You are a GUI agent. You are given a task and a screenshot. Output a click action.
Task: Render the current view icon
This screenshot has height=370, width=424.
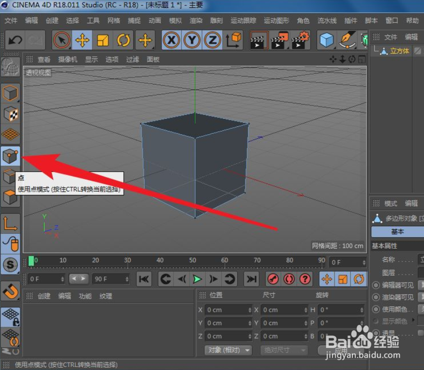point(259,40)
